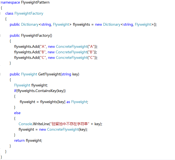
Task: Click the flyweights.Add("C") line
Action: point(56,58)
